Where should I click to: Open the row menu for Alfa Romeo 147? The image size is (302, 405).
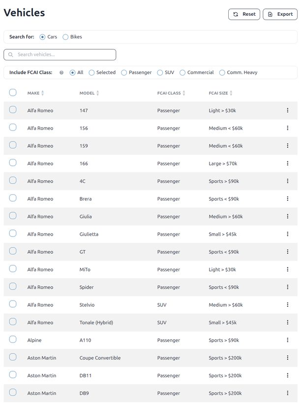click(287, 110)
